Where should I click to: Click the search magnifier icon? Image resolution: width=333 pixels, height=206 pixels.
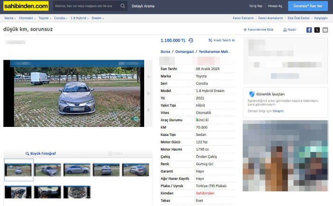123,6
